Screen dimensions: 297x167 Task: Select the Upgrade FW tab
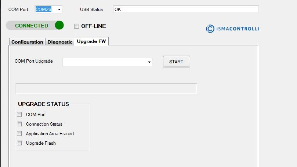tap(91, 41)
